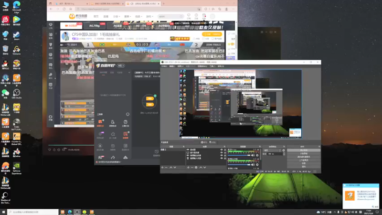Open the Steam desktop shortcut

(17, 35)
